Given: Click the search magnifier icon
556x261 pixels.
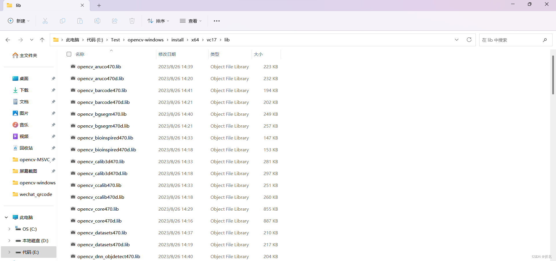Looking at the screenshot, I should [x=545, y=40].
